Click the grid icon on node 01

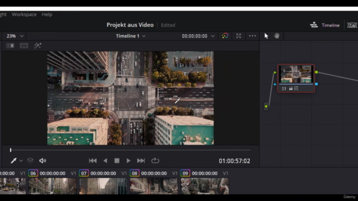coord(296,88)
